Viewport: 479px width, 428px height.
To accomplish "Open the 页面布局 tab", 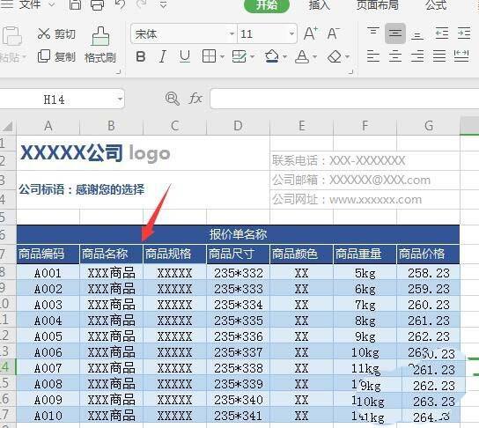I will tap(378, 5).
